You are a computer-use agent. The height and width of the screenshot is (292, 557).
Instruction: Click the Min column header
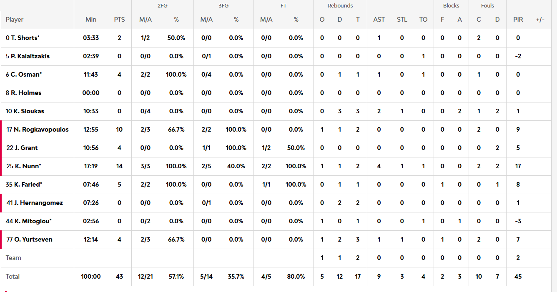(x=91, y=20)
